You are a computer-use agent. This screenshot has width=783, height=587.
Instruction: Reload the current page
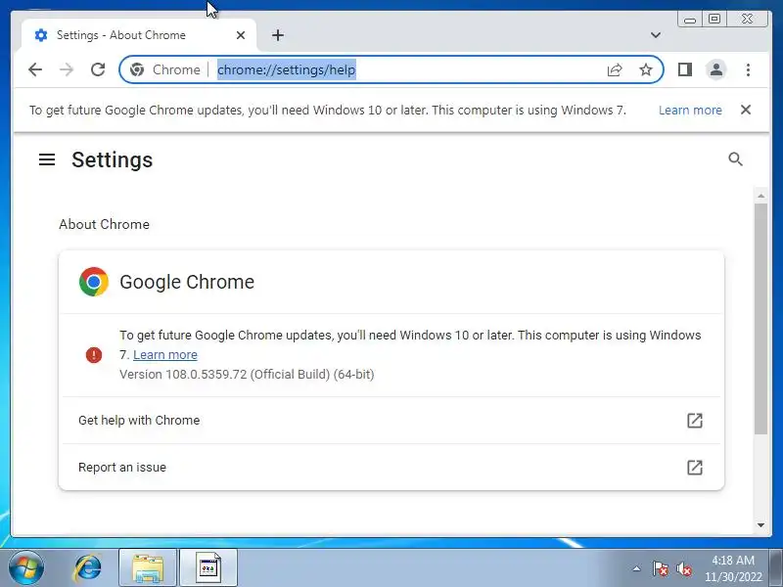click(x=98, y=69)
